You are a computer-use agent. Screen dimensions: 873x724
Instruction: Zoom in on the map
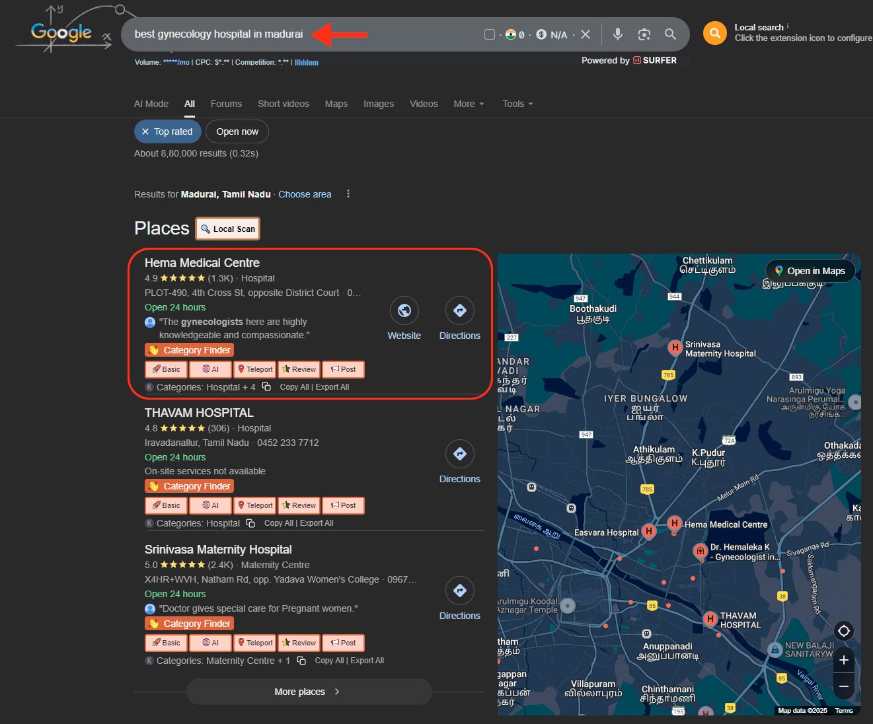point(843,660)
